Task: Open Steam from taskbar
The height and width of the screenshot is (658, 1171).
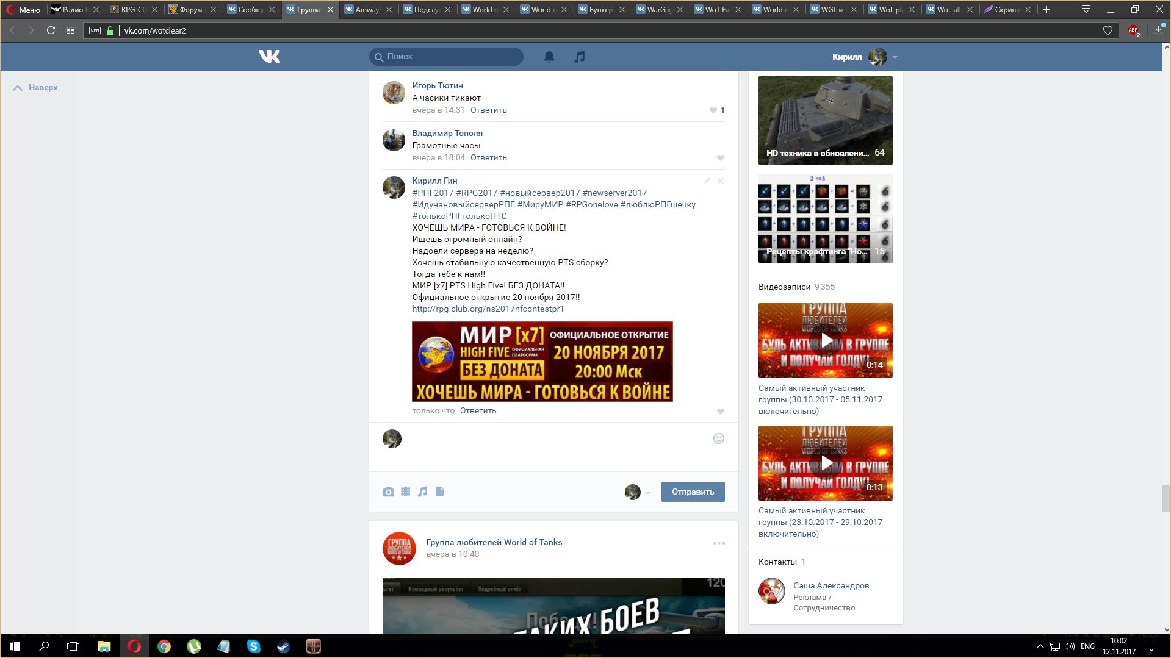Action: (x=284, y=646)
